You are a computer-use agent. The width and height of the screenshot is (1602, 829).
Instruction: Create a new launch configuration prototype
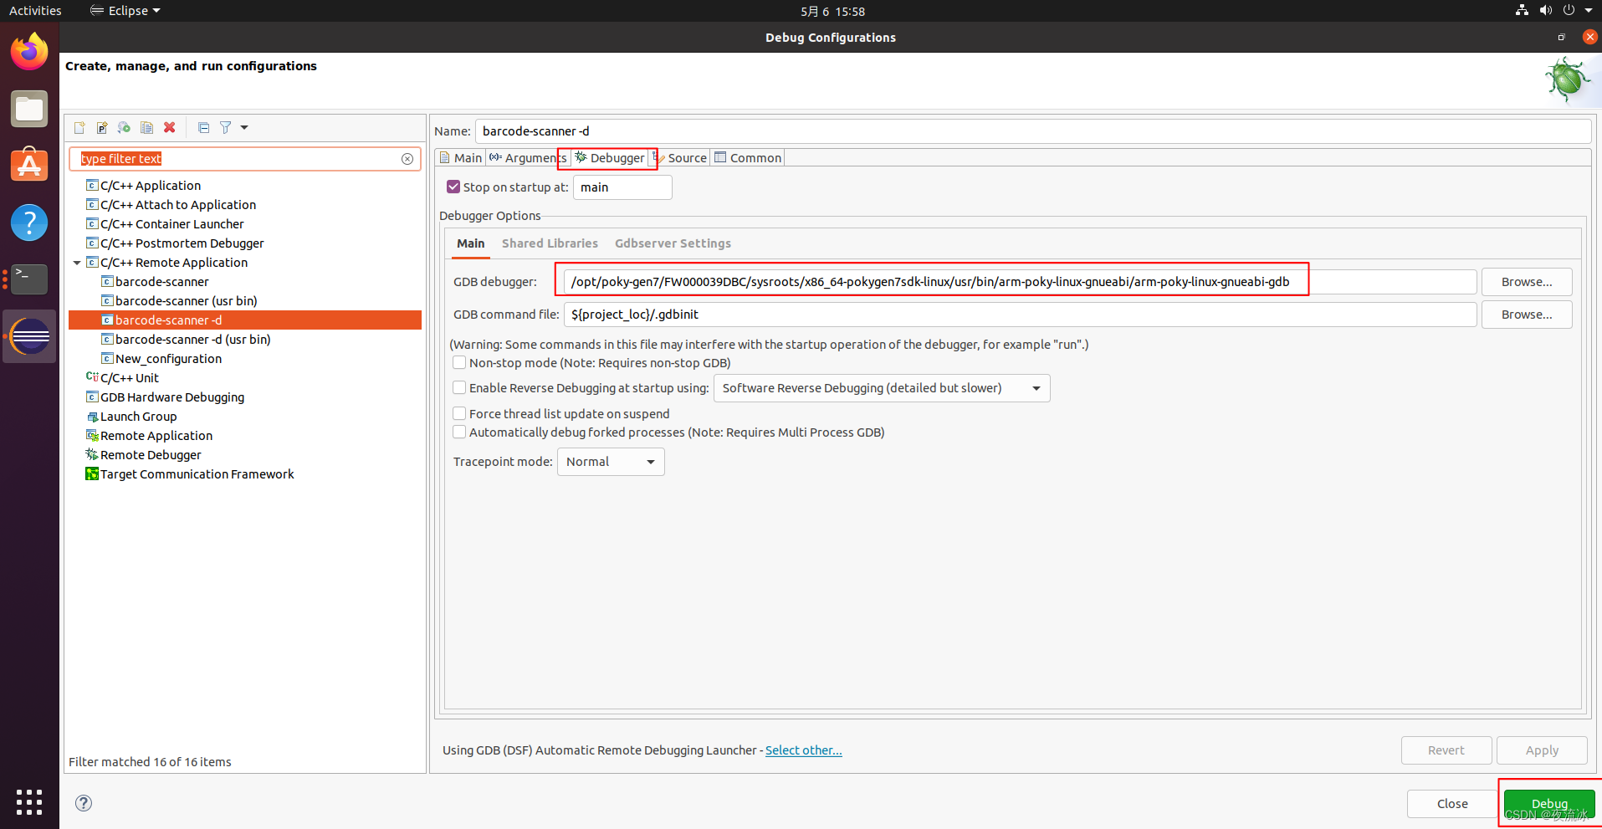101,127
